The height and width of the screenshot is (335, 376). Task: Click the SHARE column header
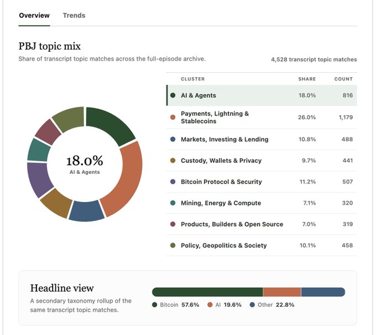[x=307, y=79]
